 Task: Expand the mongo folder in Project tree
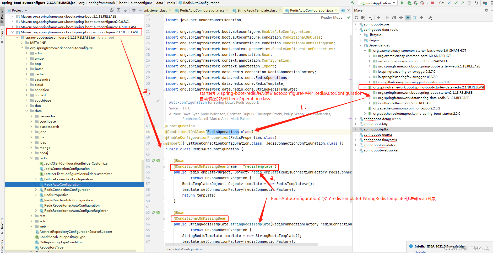click(x=31, y=147)
